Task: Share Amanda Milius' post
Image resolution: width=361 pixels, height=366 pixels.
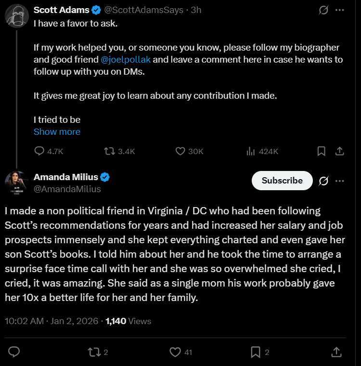Action: (x=336, y=352)
